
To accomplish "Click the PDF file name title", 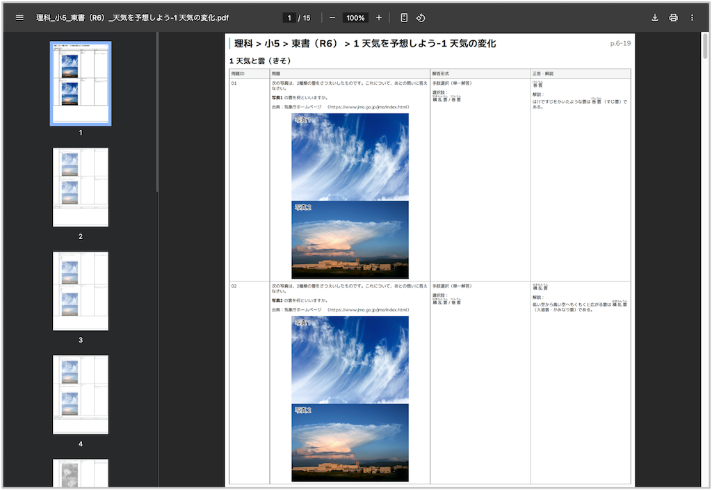I will click(132, 17).
